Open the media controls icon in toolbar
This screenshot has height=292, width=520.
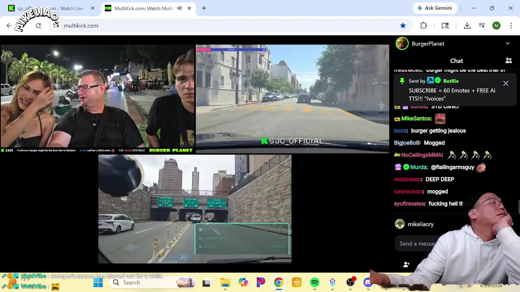click(482, 26)
